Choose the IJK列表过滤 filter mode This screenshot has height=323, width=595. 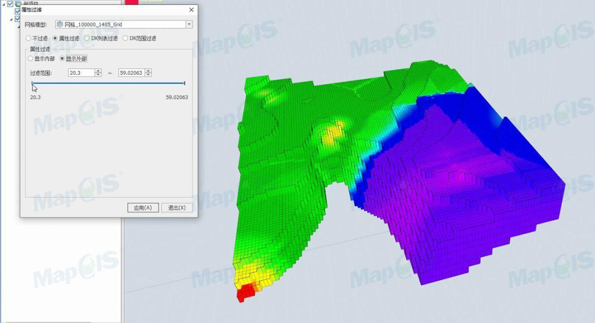pyautogui.click(x=87, y=39)
